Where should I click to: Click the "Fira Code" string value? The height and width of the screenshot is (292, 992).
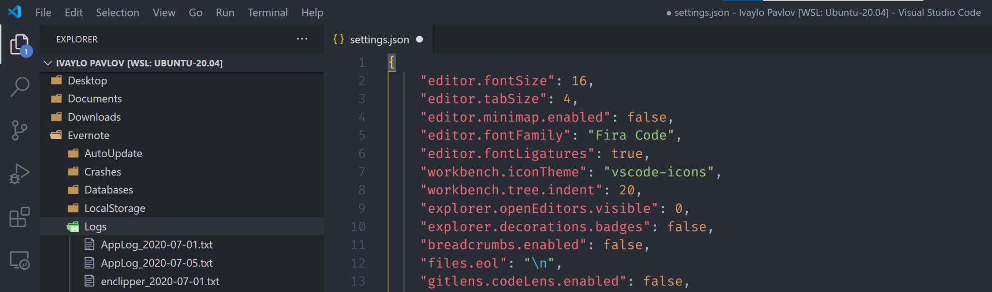pos(631,135)
